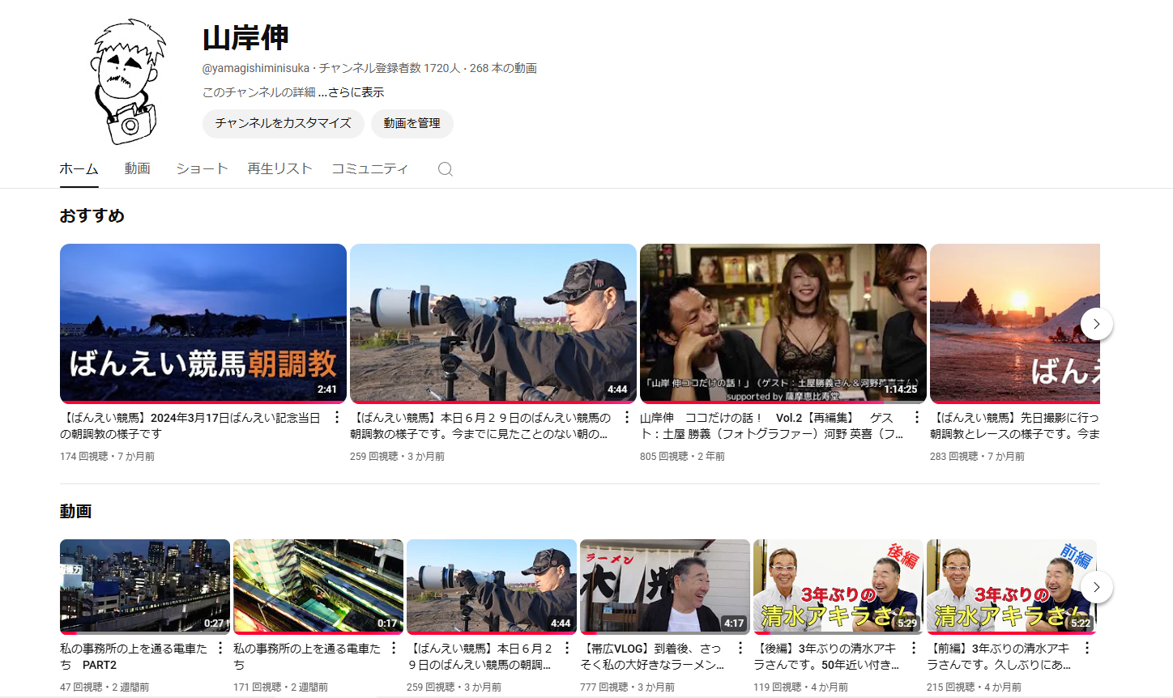Viewport: 1173px width, 698px height.
Task: Open the ショート tab
Action: [x=201, y=168]
